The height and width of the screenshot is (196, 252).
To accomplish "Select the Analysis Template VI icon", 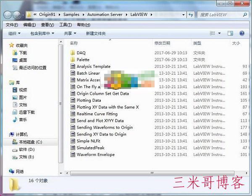I will click(73, 66).
